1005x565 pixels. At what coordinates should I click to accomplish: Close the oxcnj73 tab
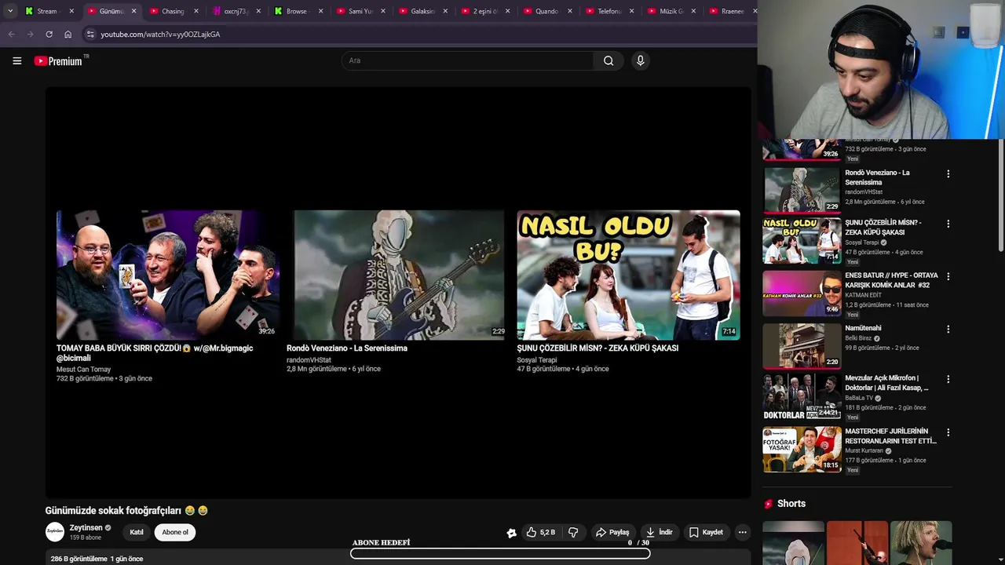point(258,11)
